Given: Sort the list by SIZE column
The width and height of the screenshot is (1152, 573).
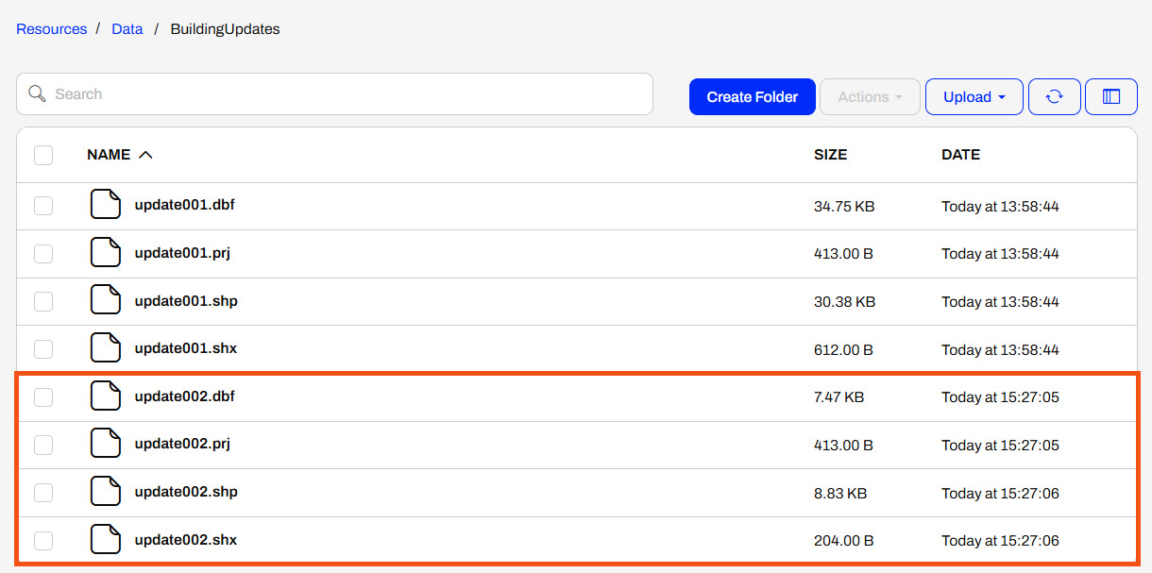Looking at the screenshot, I should tap(830, 155).
